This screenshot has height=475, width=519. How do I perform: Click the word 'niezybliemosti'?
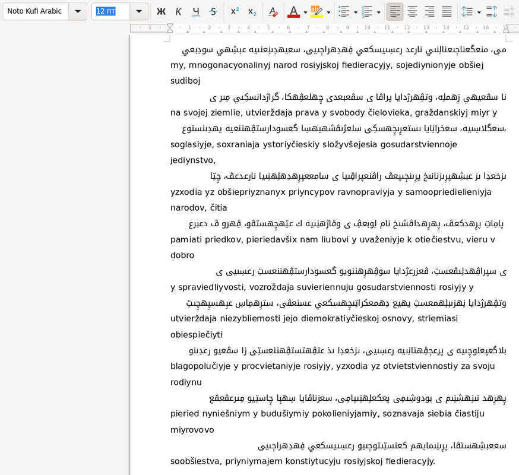click(250, 319)
